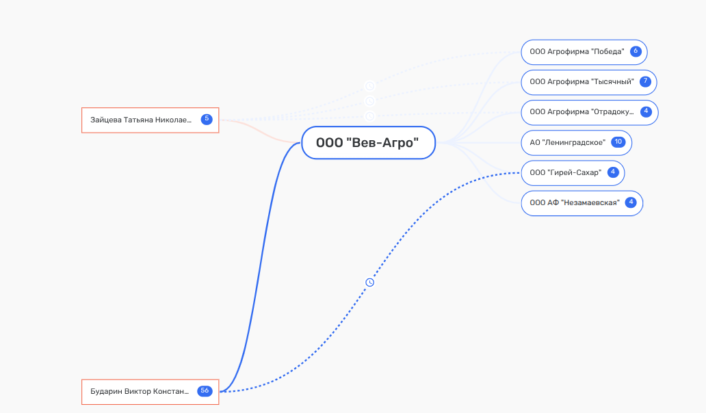Screen dimensions: 706x413
Task: Expand the 10 badge on АО "Ленинградское"
Action: (x=618, y=142)
